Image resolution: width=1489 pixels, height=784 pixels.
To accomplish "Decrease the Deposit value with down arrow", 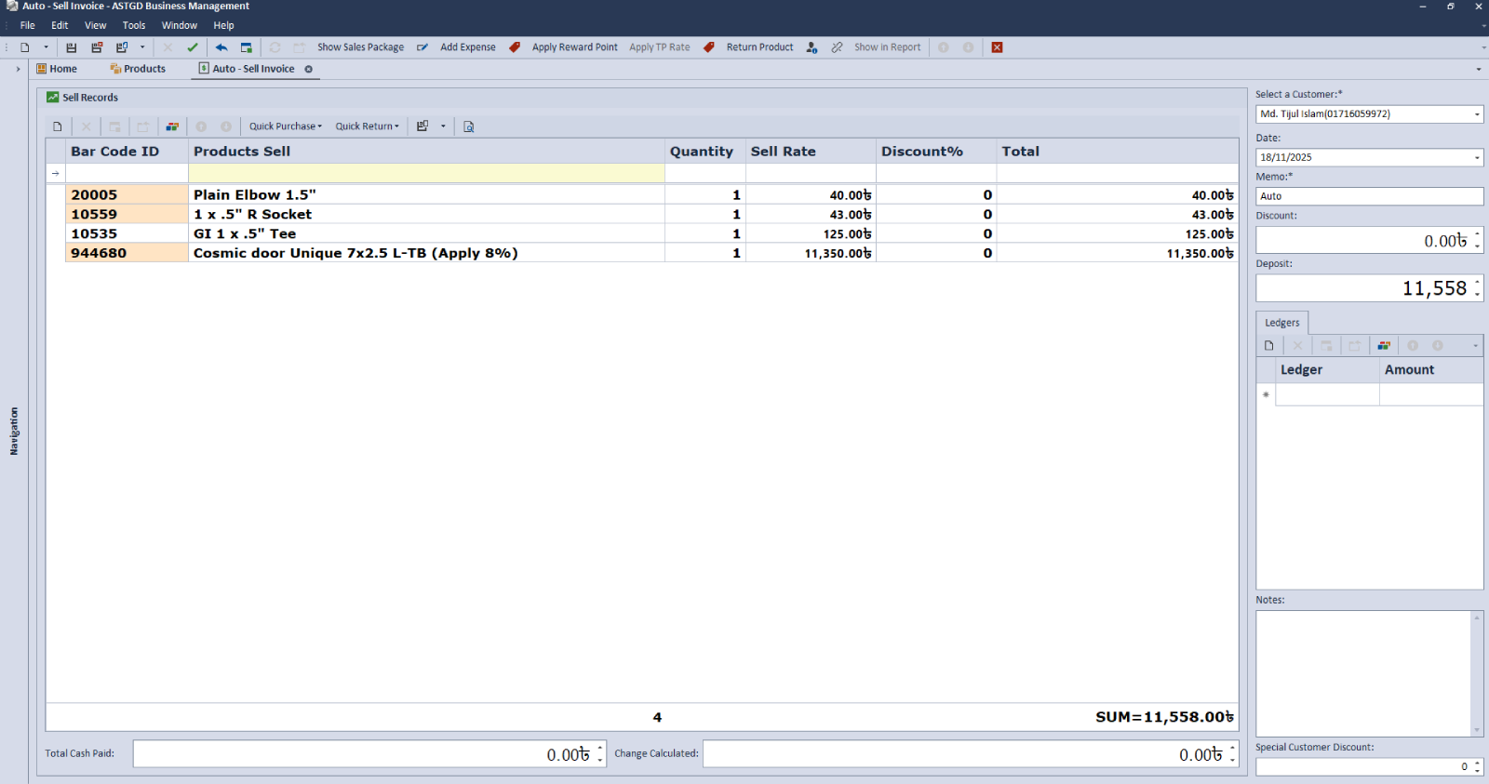I will (1477, 295).
